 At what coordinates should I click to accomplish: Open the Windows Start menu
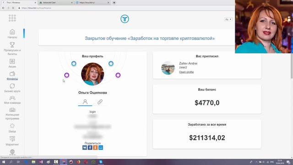coord(3,162)
